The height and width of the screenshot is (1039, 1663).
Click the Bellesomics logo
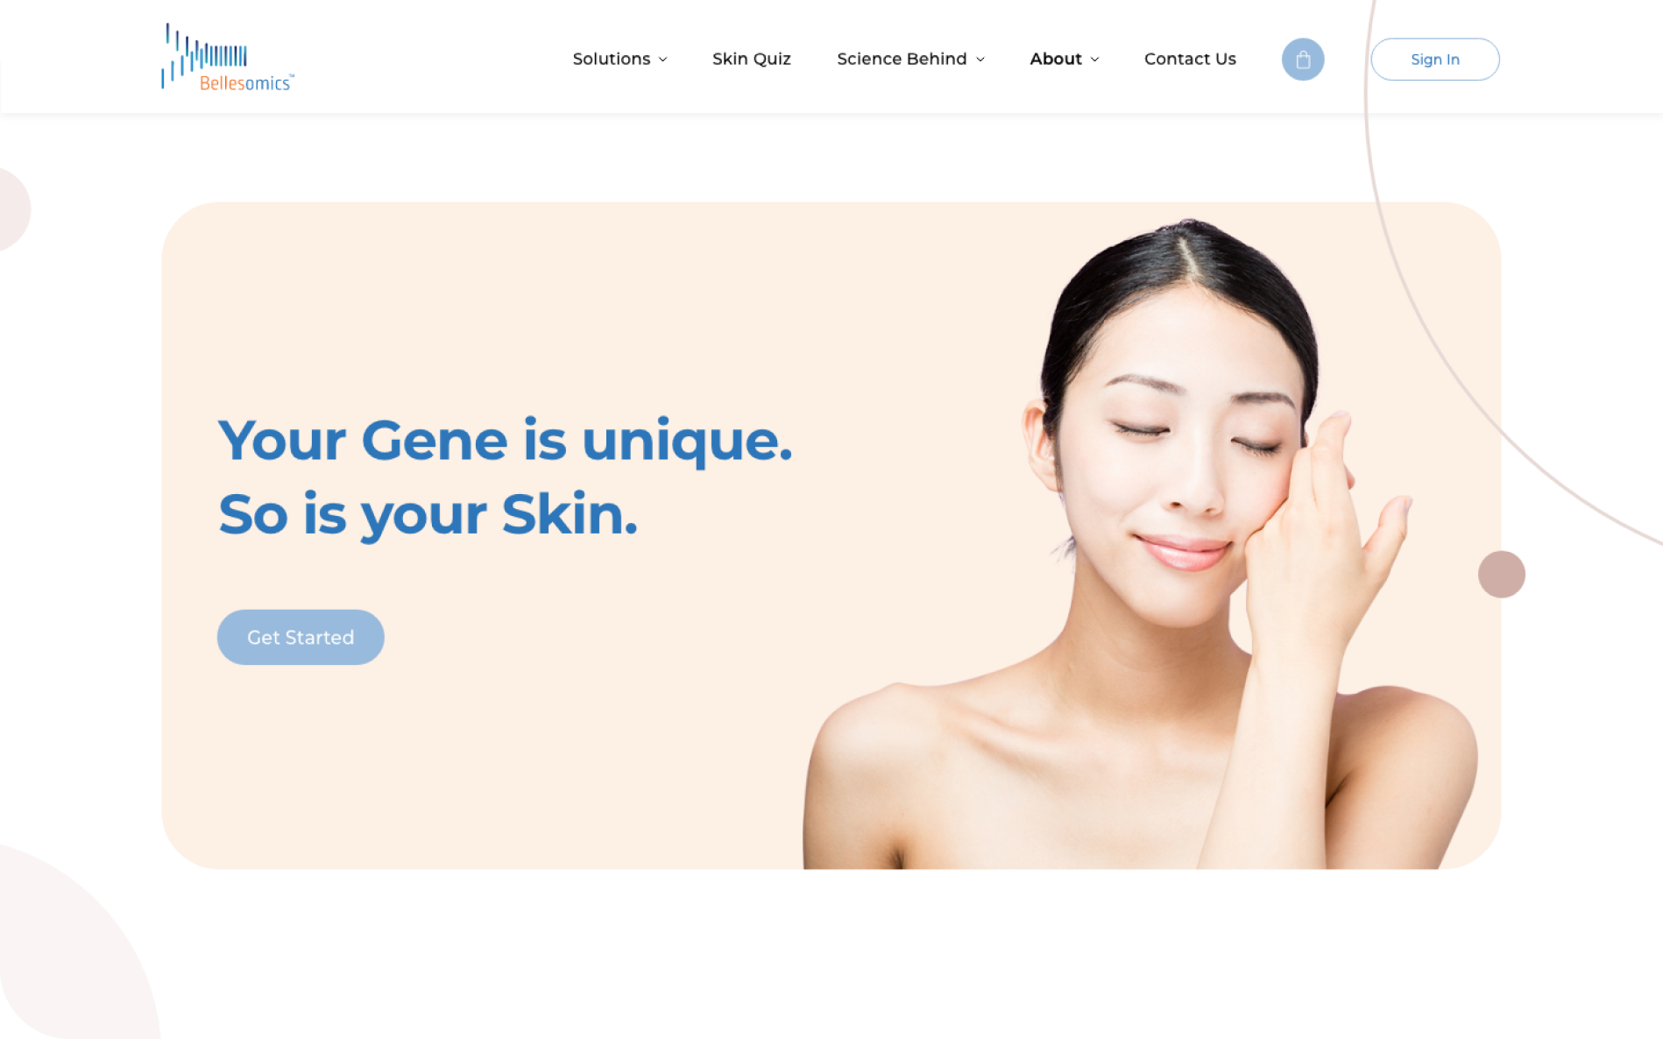click(x=228, y=58)
